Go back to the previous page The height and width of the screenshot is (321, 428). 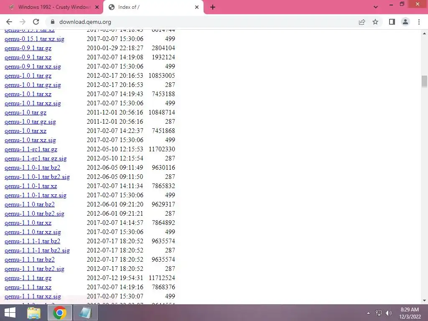9,22
